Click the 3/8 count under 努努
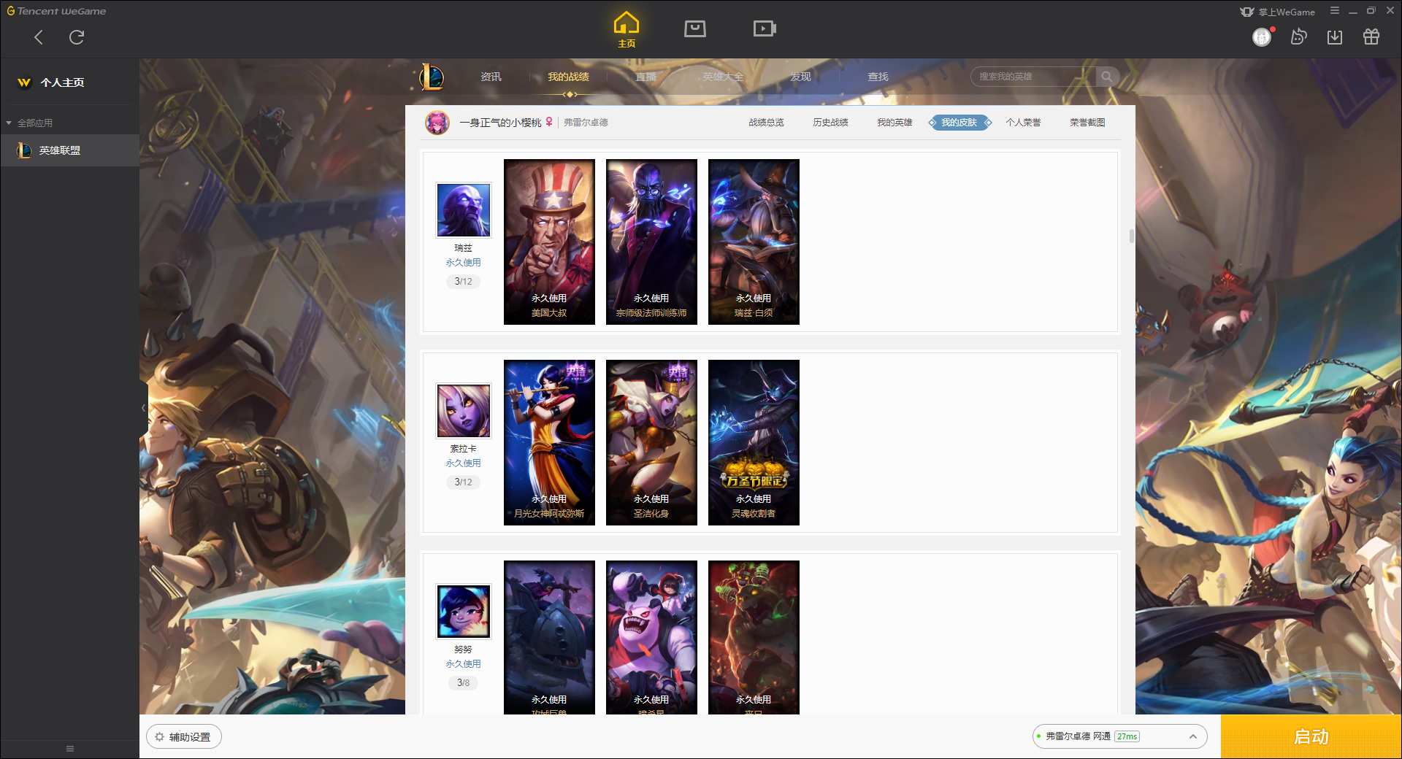Viewport: 1402px width, 759px height. click(x=463, y=683)
